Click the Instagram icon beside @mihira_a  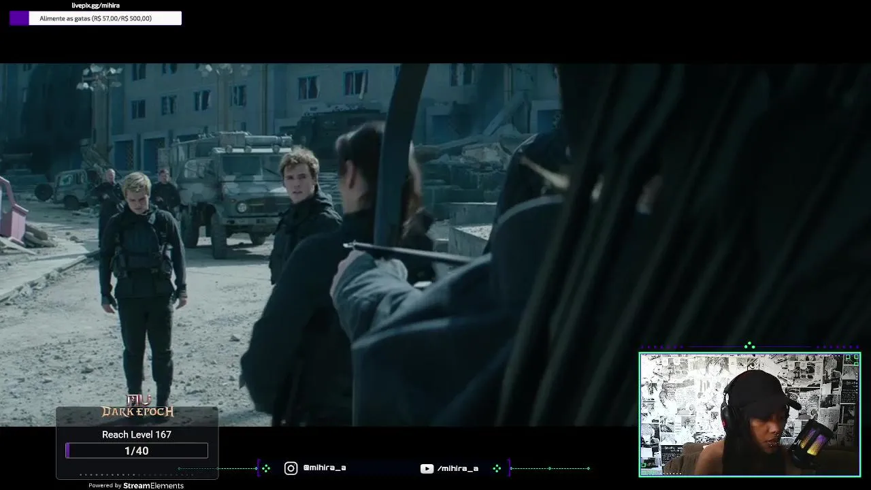click(x=291, y=468)
